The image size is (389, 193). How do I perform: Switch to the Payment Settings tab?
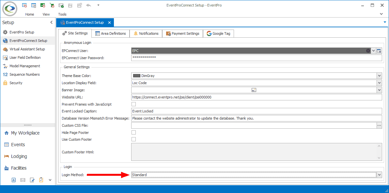point(183,33)
